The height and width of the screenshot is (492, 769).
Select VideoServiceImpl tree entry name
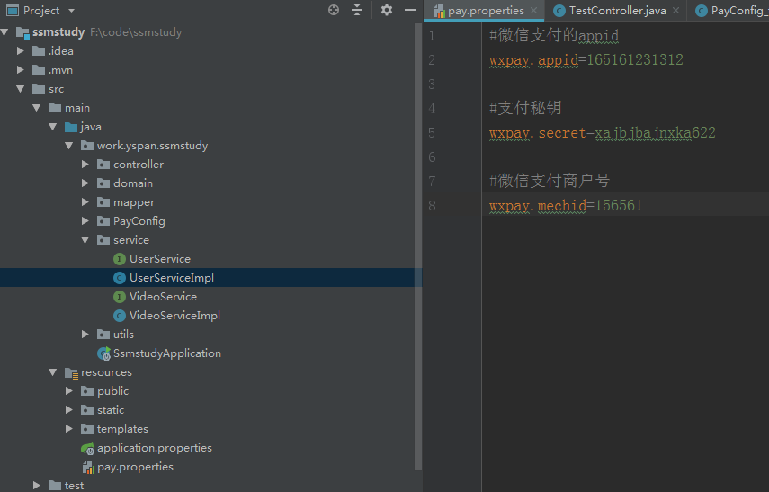[x=174, y=316]
